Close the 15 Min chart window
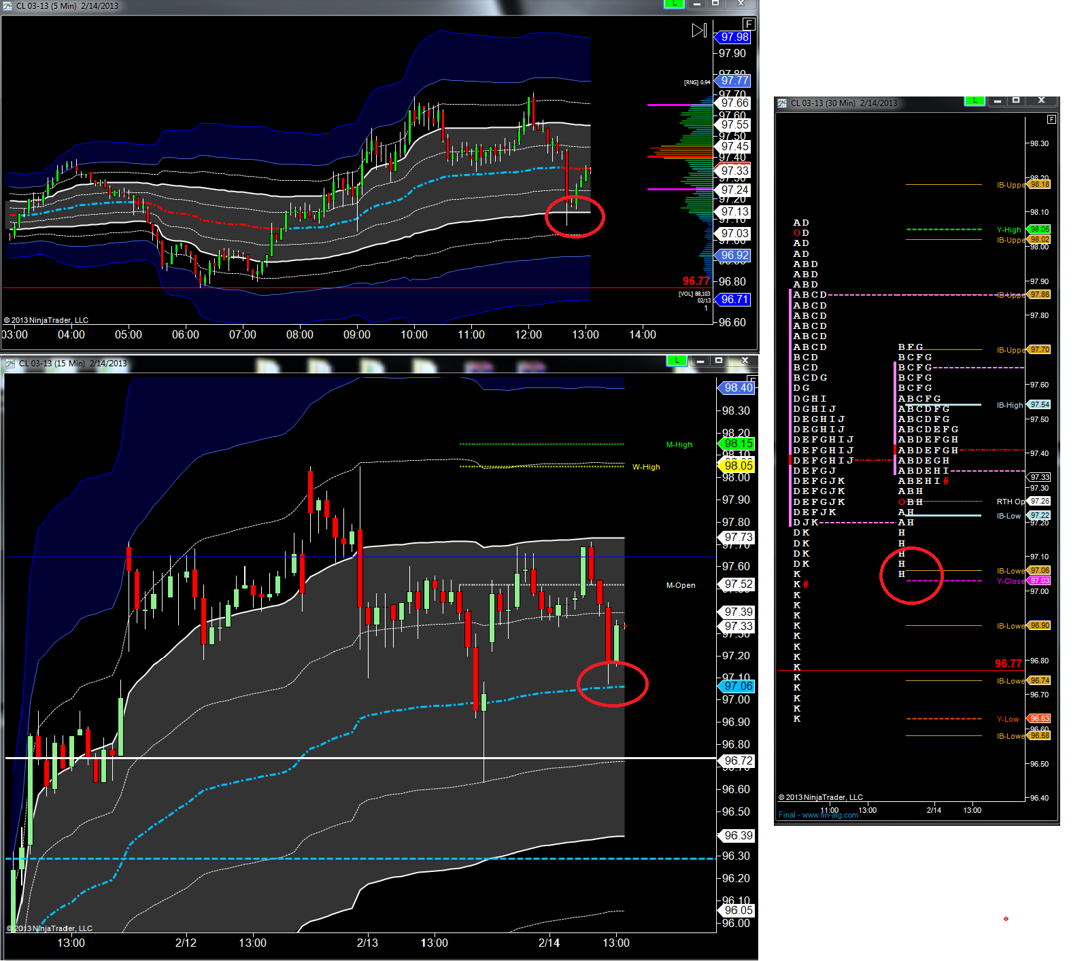Screen dimensions: 1084x961 pyautogui.click(x=745, y=361)
